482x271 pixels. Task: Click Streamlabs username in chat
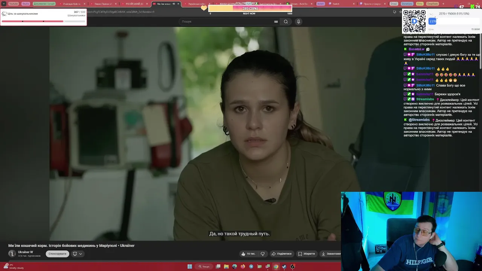click(x=425, y=99)
